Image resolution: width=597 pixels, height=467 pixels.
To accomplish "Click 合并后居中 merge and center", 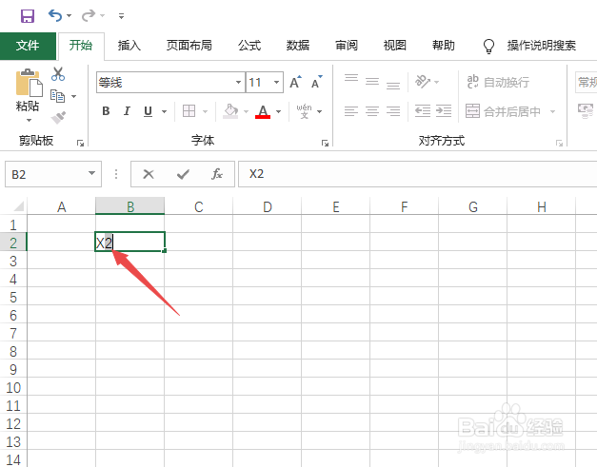I will [503, 111].
